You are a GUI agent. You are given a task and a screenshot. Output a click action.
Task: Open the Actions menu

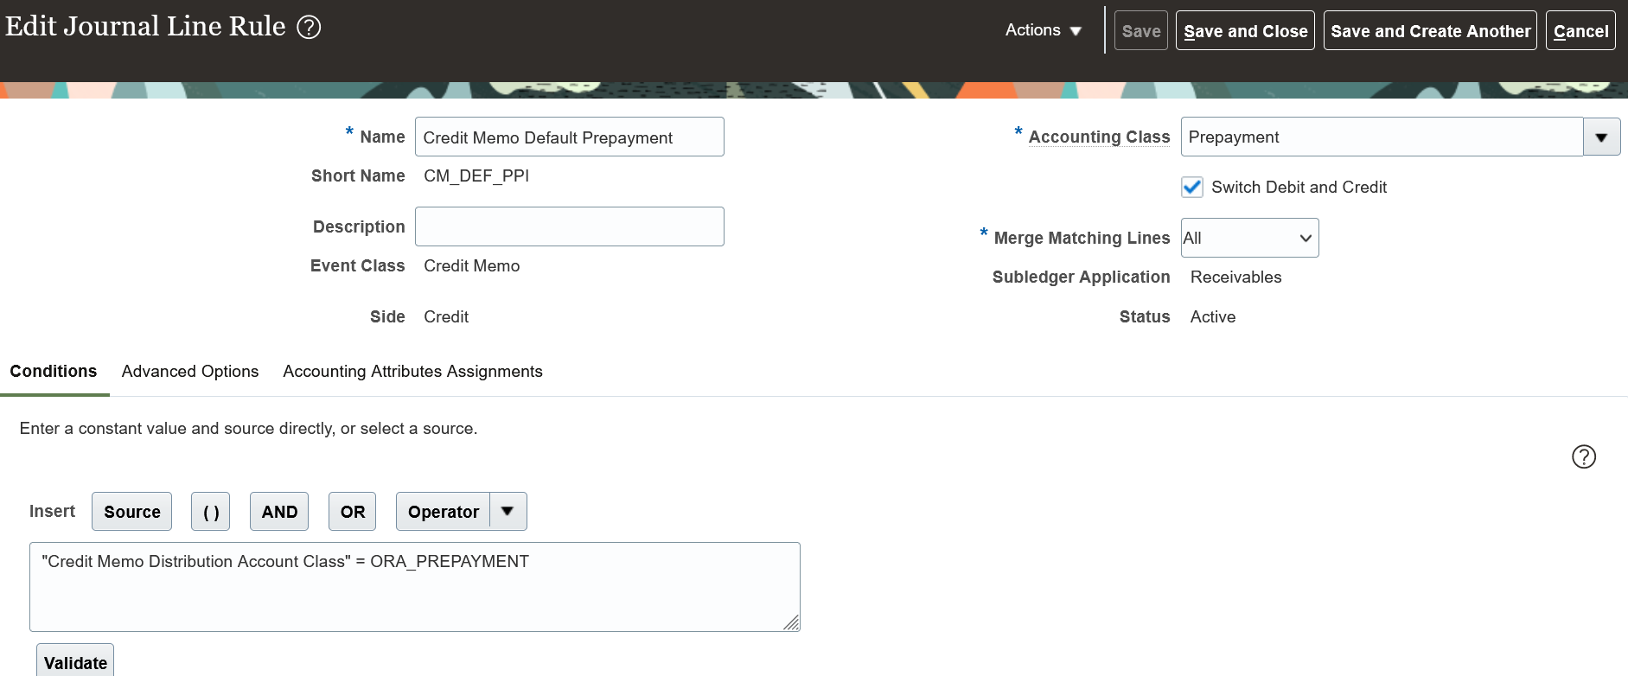(x=1043, y=30)
